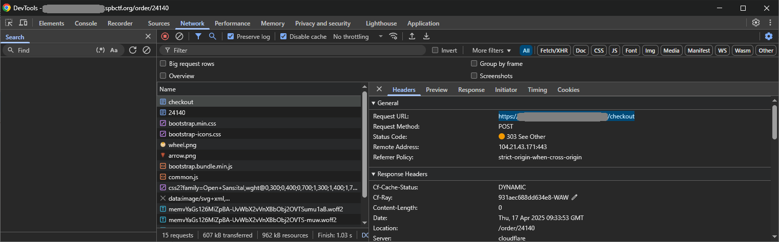
Task: Open the Timing tab of request
Action: (x=537, y=90)
